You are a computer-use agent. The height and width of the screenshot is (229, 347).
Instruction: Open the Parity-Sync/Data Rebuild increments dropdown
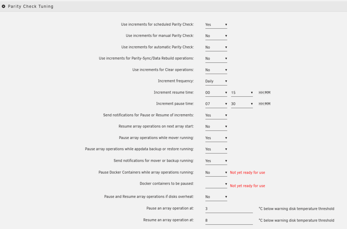tap(216, 59)
